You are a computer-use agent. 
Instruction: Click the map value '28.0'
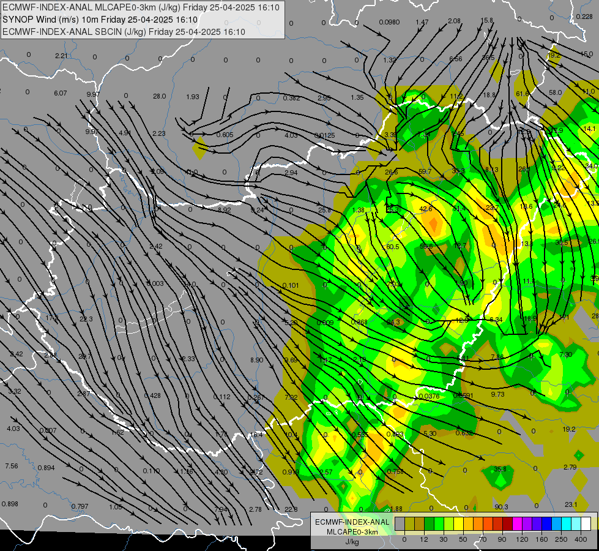coord(159,96)
